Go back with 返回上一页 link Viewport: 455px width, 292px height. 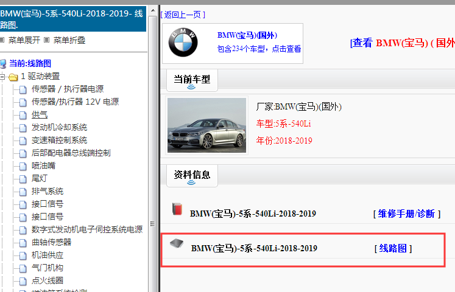(x=183, y=15)
